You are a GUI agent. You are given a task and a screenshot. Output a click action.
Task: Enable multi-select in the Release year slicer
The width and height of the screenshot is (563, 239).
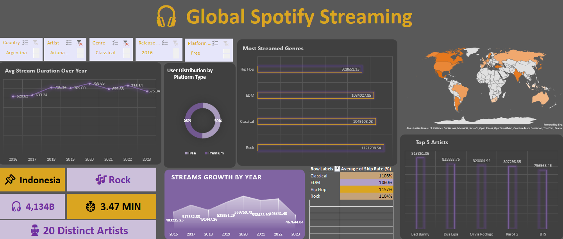(165, 43)
